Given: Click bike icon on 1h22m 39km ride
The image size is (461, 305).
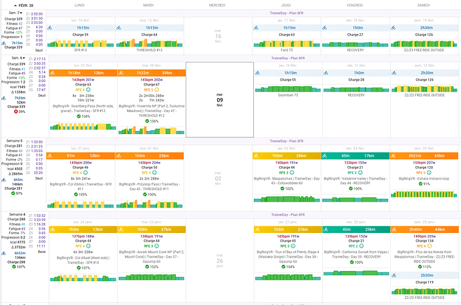Looking at the screenshot, I should pos(121,73).
